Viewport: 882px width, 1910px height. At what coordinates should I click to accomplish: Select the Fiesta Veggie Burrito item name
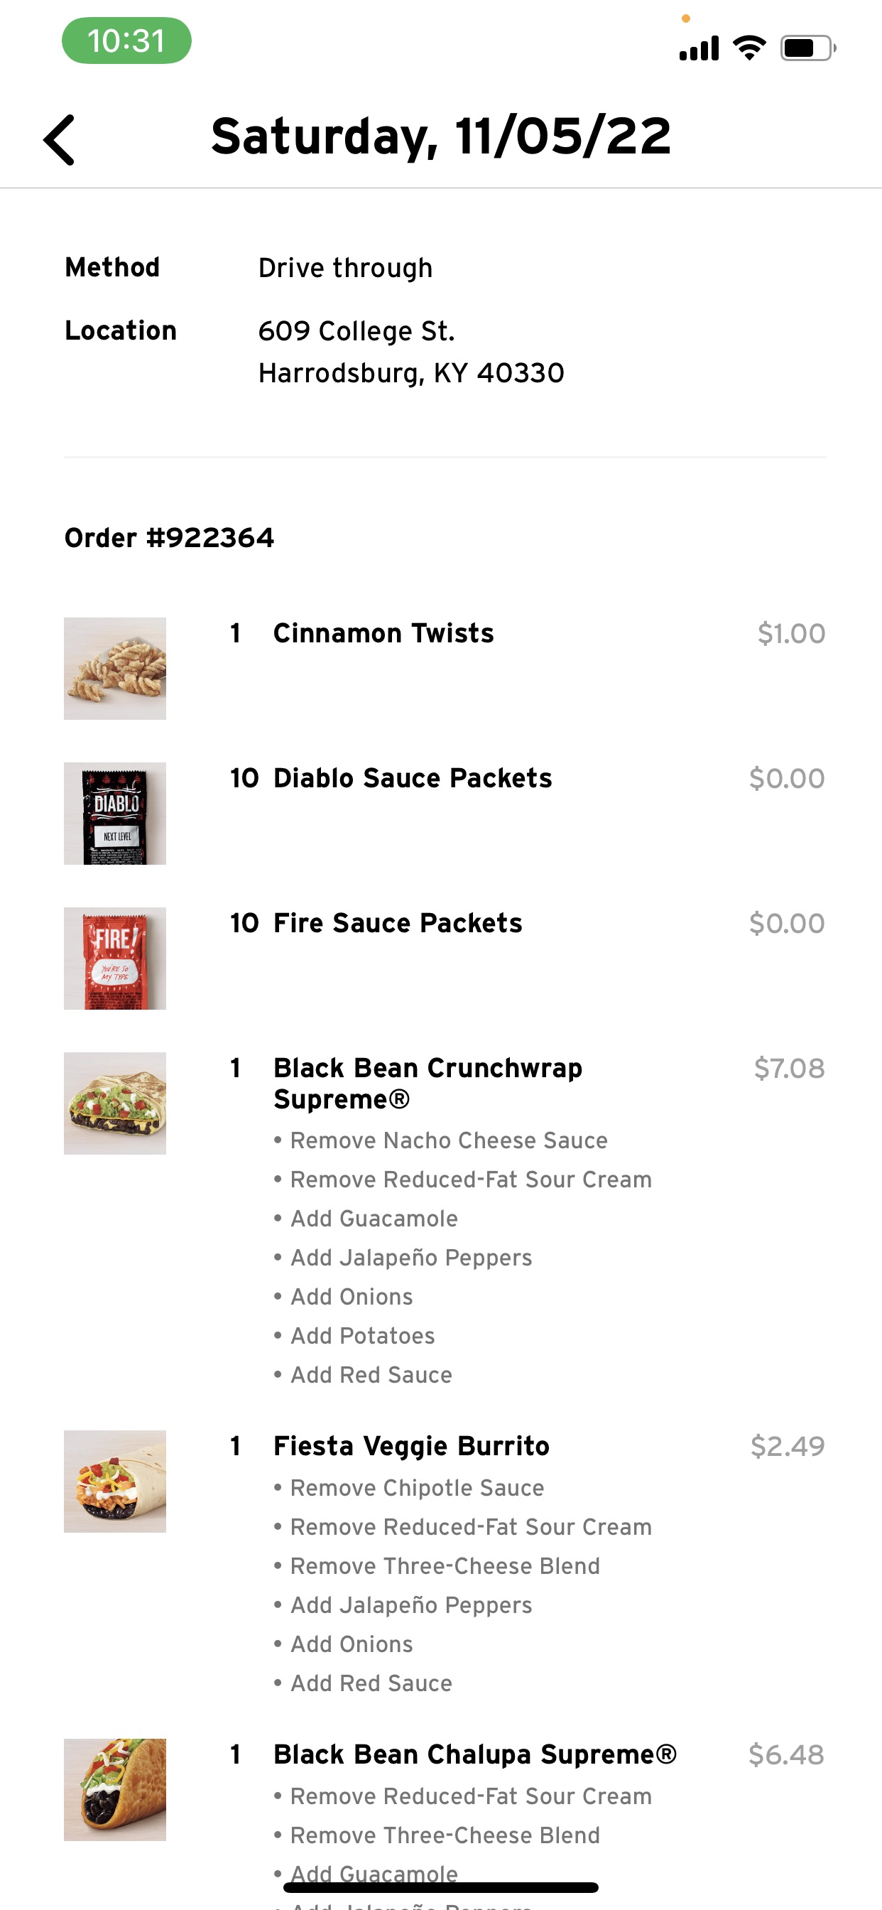point(411,1446)
